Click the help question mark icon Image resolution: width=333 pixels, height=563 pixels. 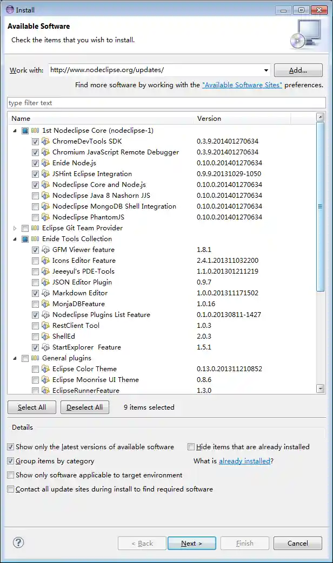point(18,542)
